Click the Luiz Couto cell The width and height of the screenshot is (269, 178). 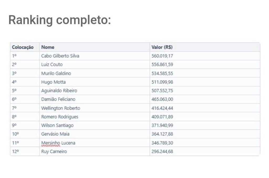click(52, 64)
